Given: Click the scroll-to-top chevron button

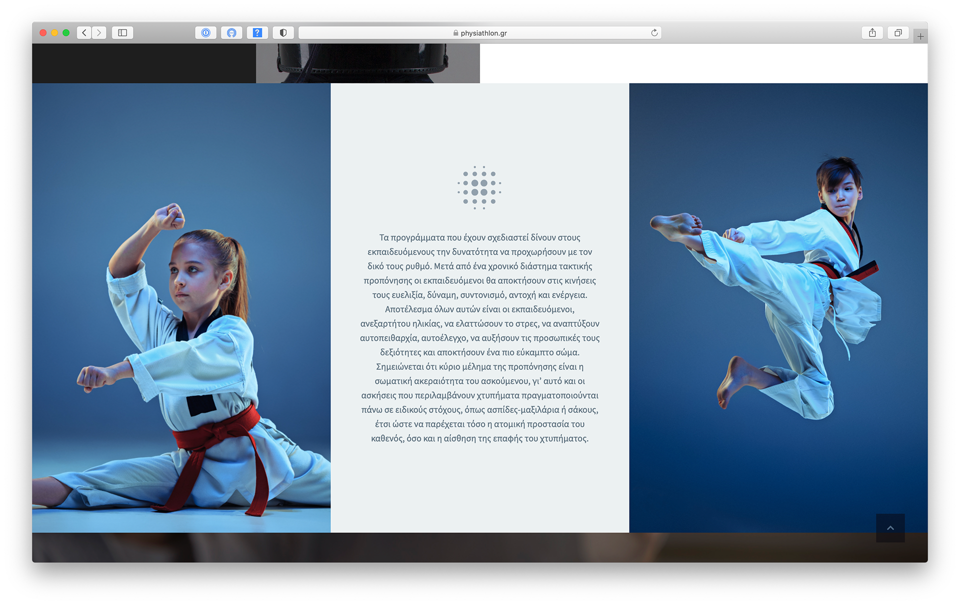Looking at the screenshot, I should pos(890,527).
